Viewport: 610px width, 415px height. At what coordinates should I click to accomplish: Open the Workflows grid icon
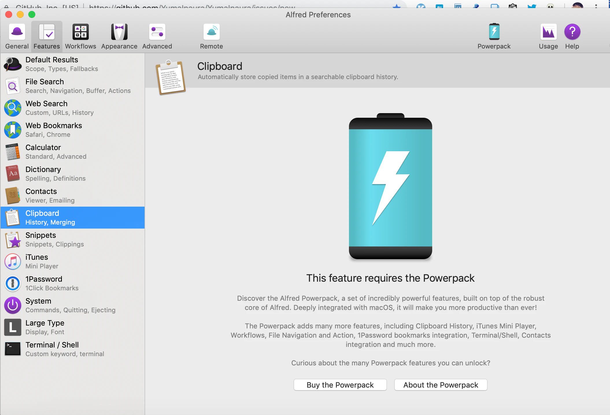[81, 32]
